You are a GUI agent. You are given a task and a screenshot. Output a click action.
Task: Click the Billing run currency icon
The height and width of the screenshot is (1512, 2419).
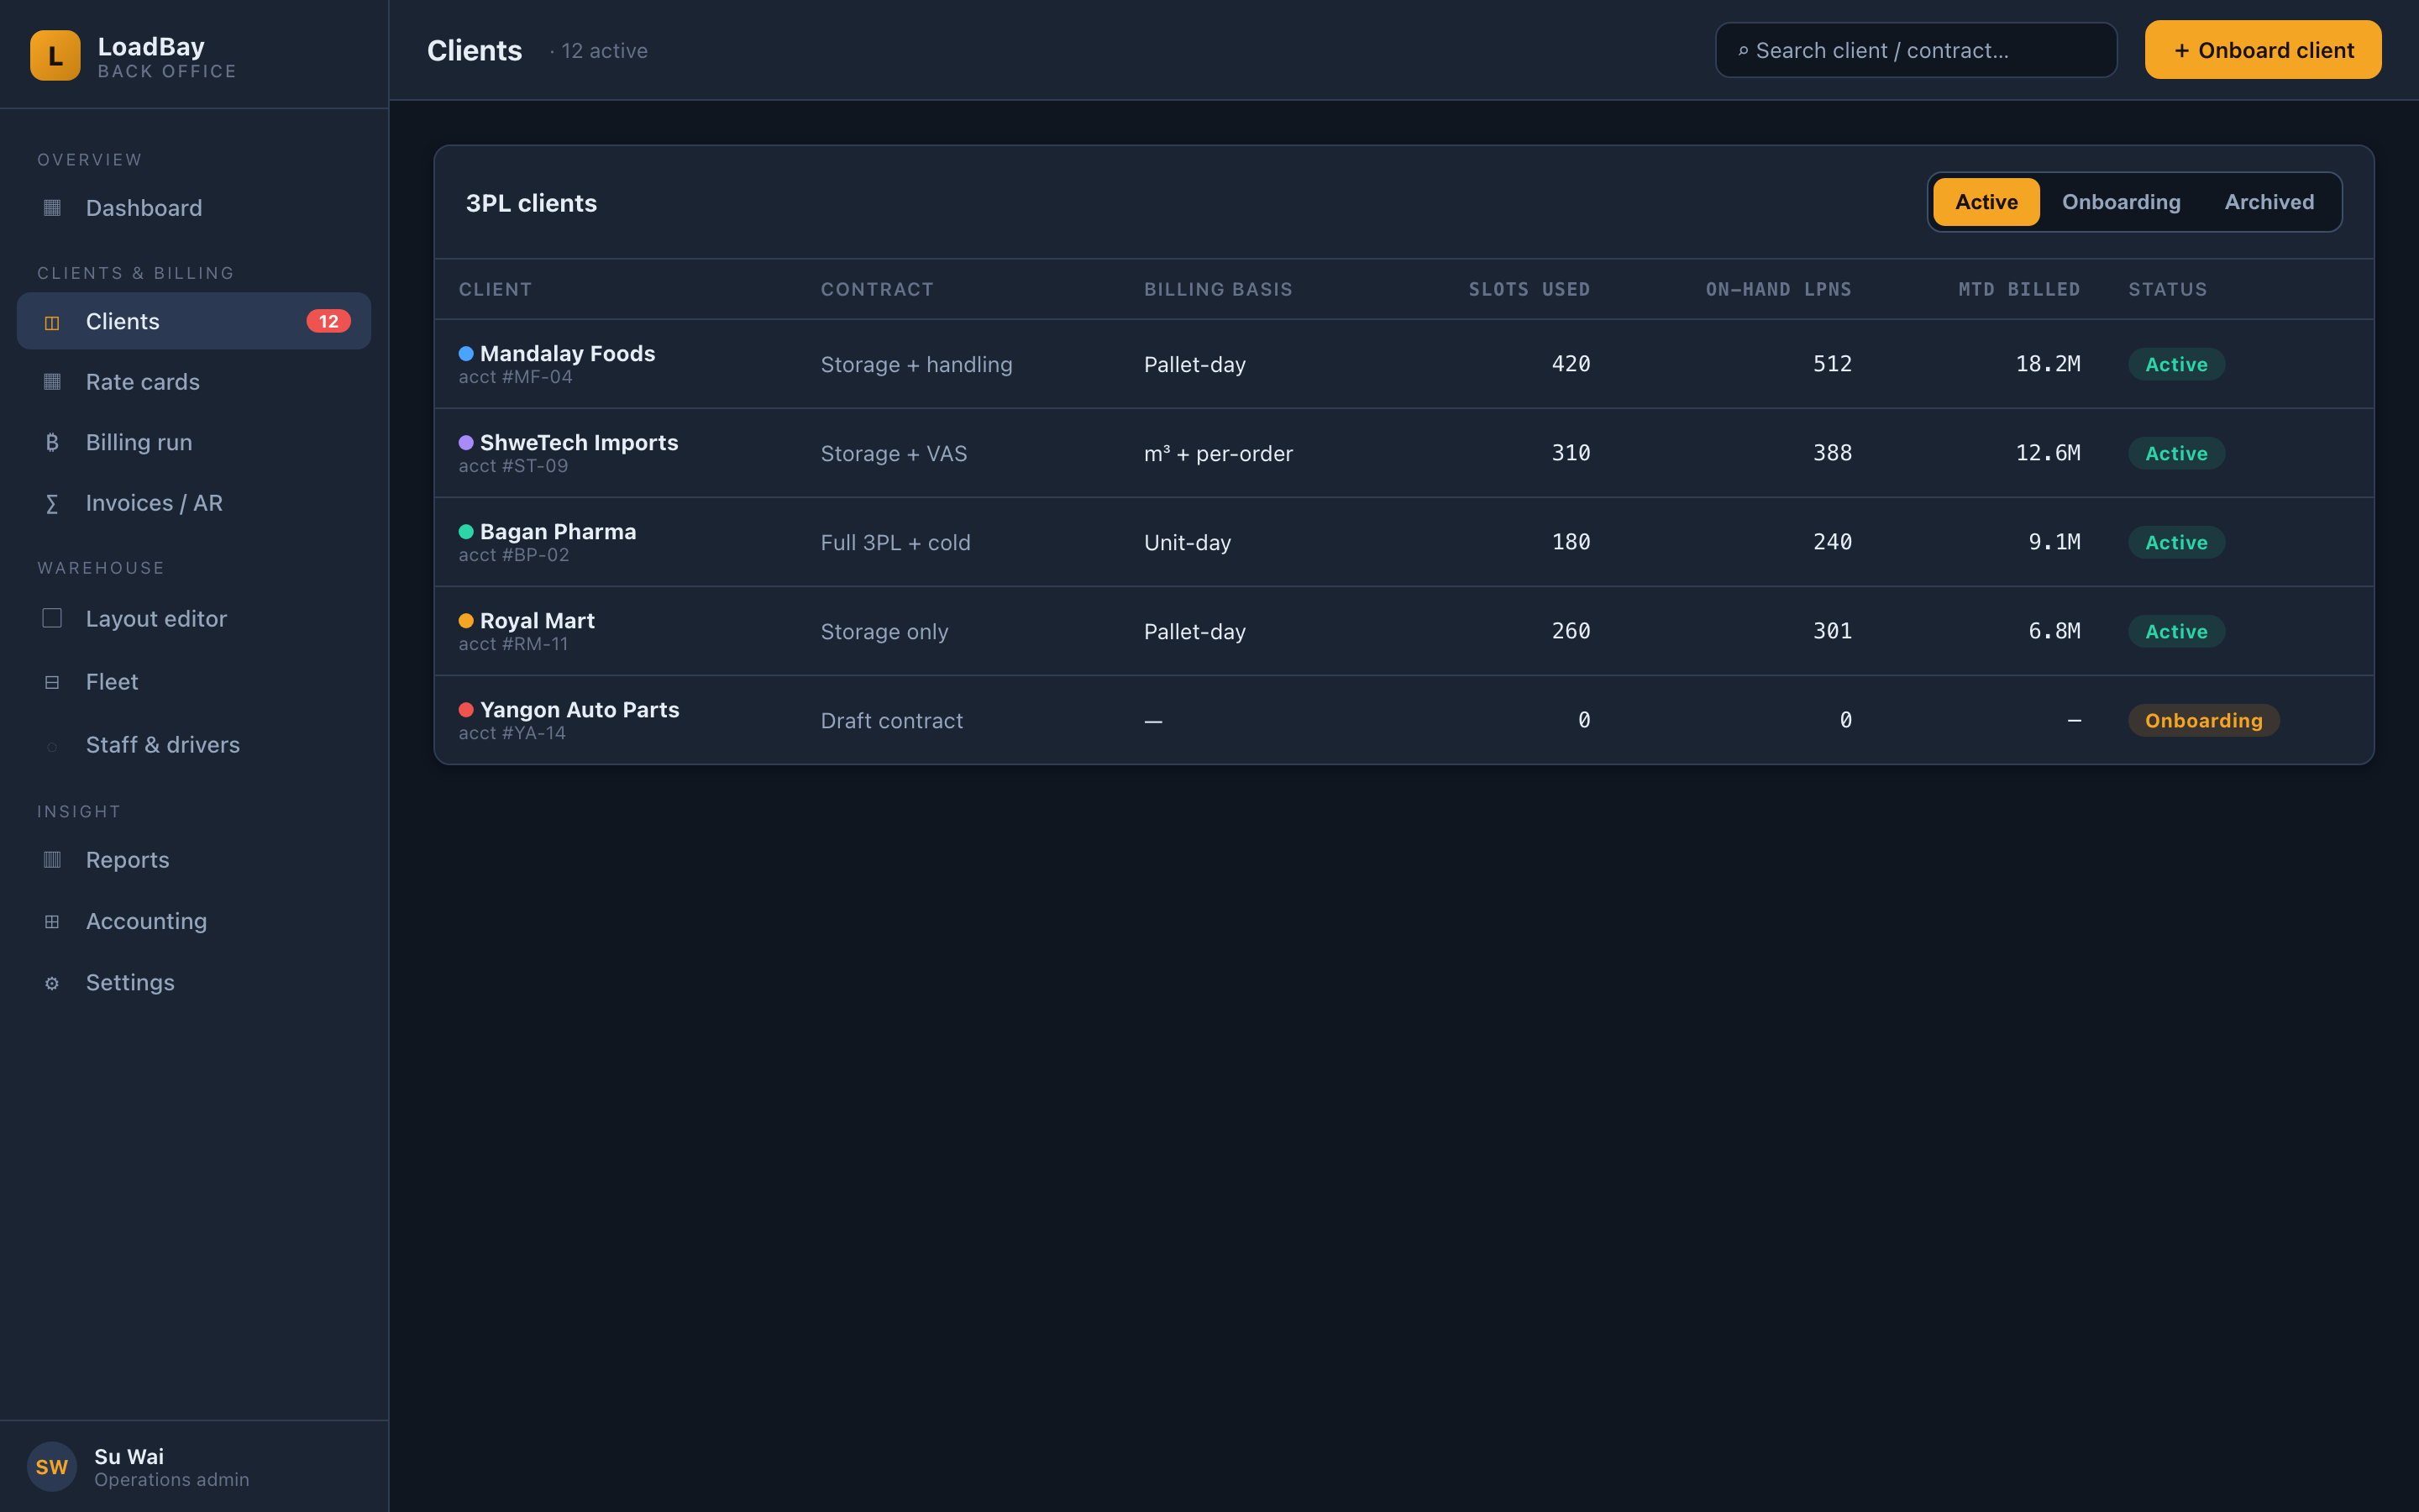(x=52, y=442)
